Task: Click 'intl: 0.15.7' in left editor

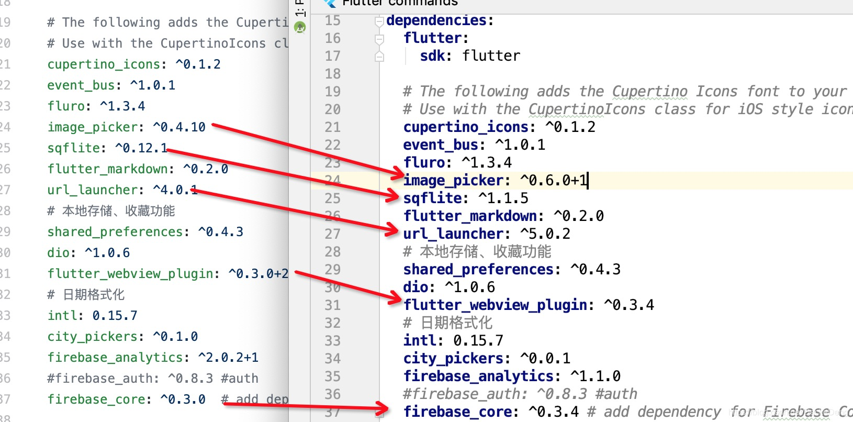Action: (x=92, y=316)
